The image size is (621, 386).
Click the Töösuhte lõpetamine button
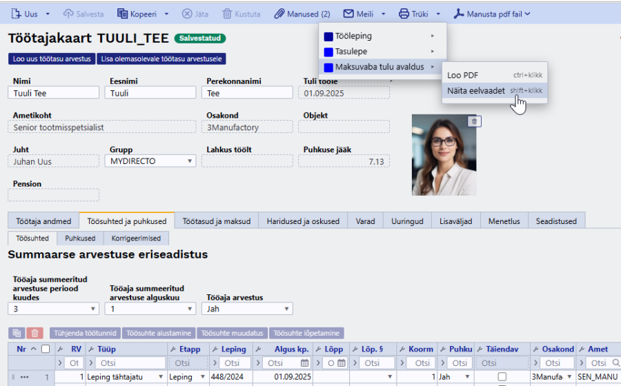click(306, 333)
